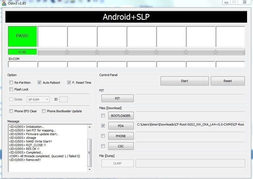Tick the BOOTLOADER file checkbox
Screen dimensions: 253x179
(103, 116)
